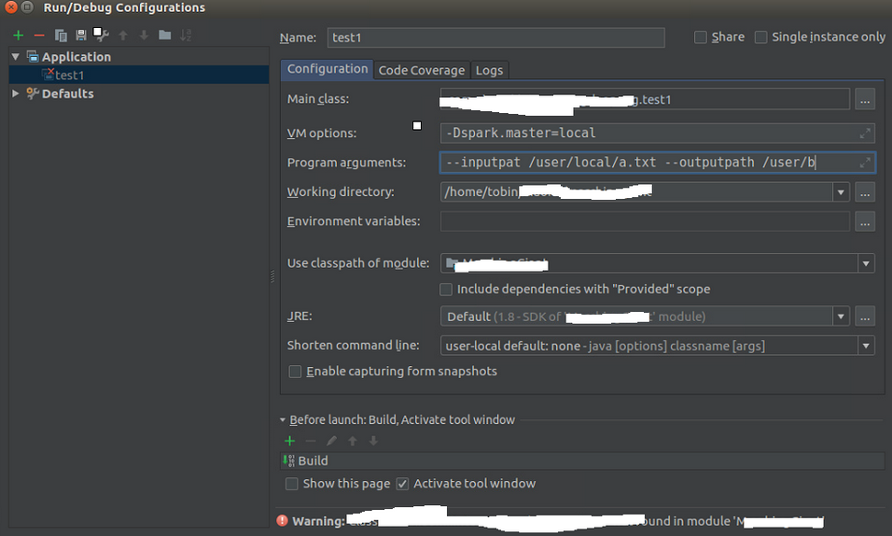Switch to the Code Coverage tab

coord(421,70)
